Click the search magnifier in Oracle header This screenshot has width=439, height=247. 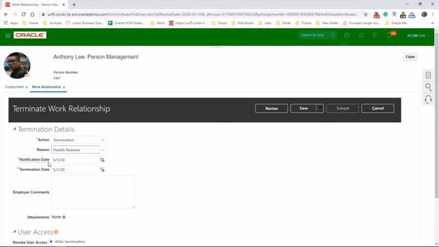coord(333,35)
